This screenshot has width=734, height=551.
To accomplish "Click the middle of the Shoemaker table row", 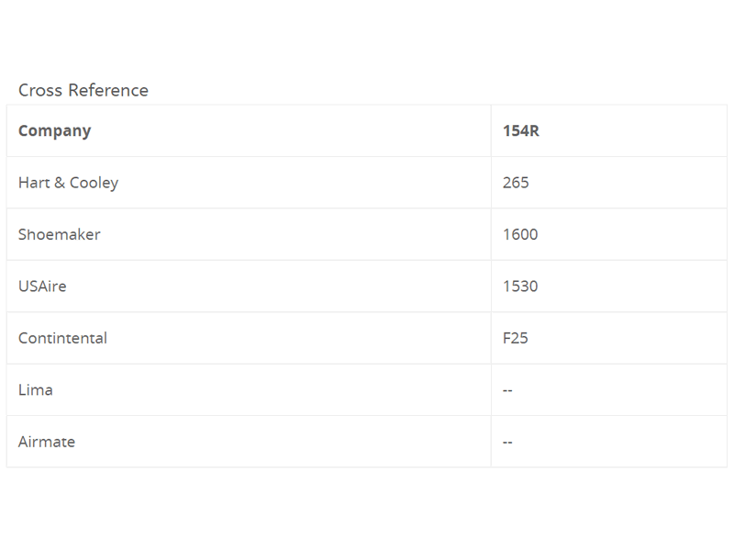I will tap(367, 234).
